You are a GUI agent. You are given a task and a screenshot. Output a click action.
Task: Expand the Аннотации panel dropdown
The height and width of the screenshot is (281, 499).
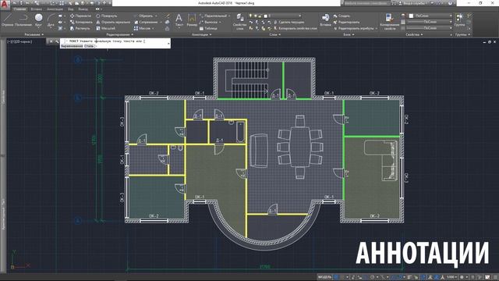[x=201, y=34]
